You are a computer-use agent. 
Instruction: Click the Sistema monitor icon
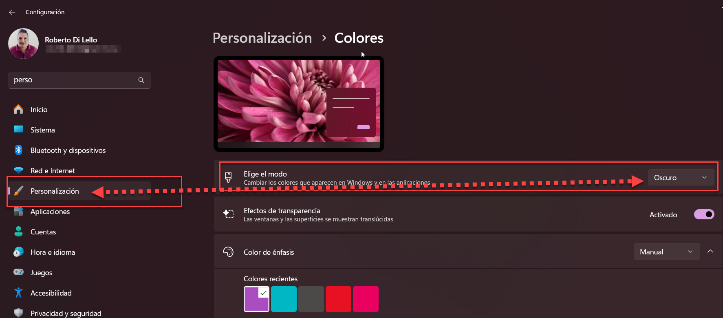[18, 130]
